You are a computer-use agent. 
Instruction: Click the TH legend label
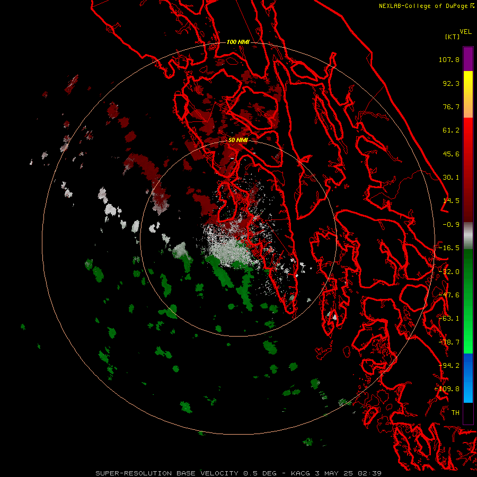(455, 413)
